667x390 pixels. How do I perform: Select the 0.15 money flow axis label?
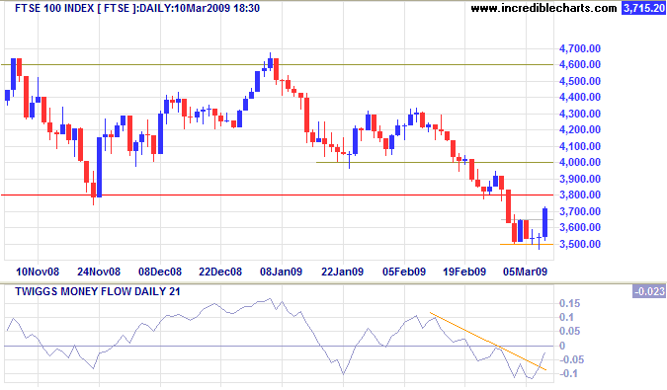pyautogui.click(x=569, y=303)
